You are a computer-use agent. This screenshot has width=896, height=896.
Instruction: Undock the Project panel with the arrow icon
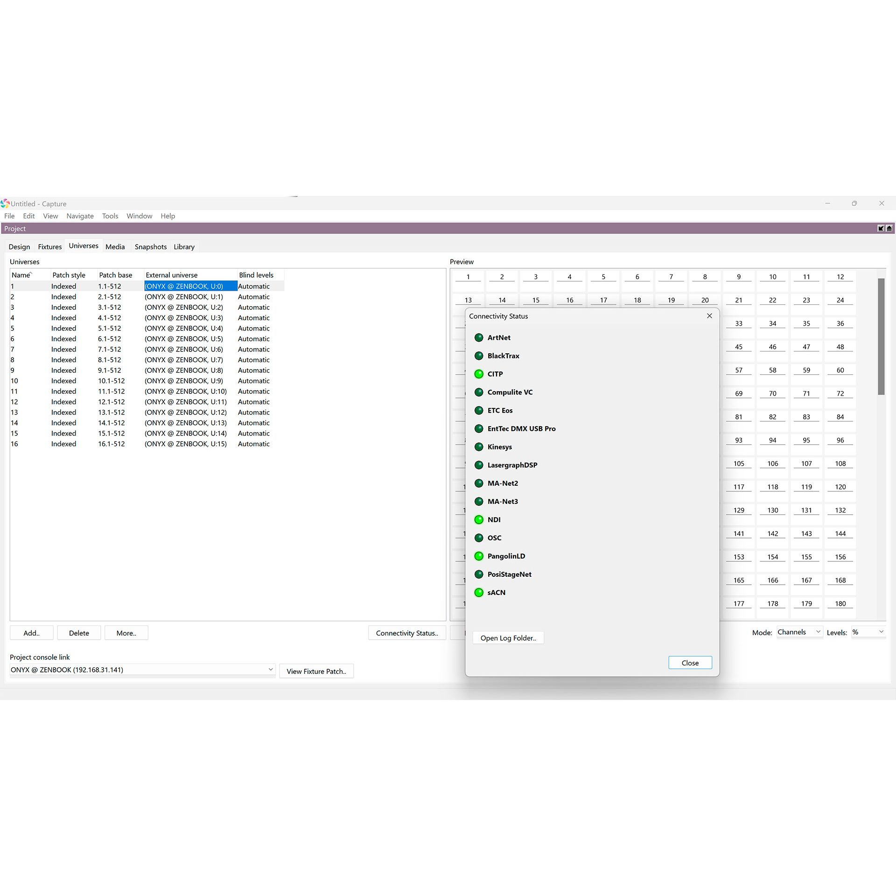[881, 228]
